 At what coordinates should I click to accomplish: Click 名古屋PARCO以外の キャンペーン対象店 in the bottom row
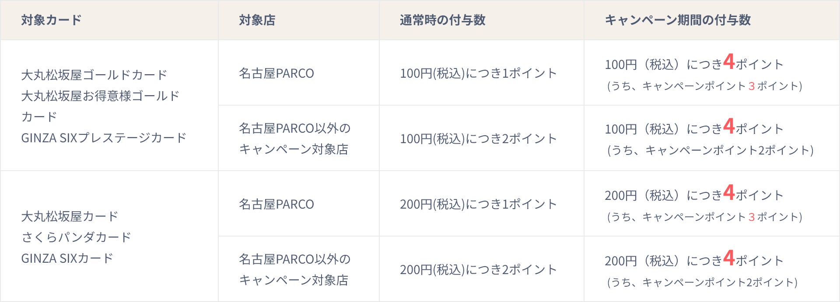pyautogui.click(x=294, y=270)
